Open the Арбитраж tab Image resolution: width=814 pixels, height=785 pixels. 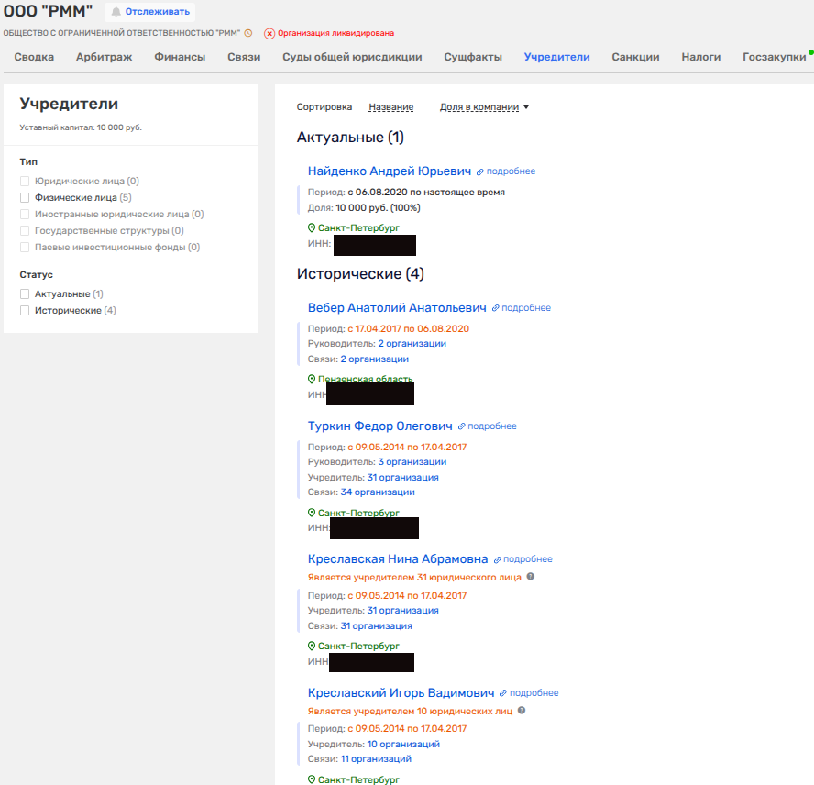(x=104, y=57)
